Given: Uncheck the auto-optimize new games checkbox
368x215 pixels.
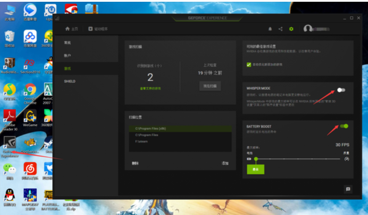Looking at the screenshot, I should (249, 64).
